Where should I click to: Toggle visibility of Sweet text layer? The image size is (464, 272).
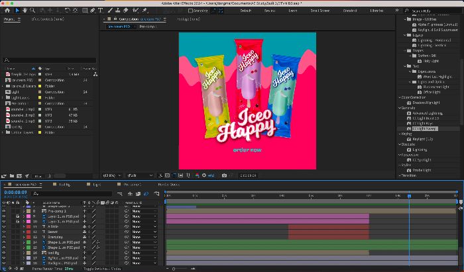(4, 232)
